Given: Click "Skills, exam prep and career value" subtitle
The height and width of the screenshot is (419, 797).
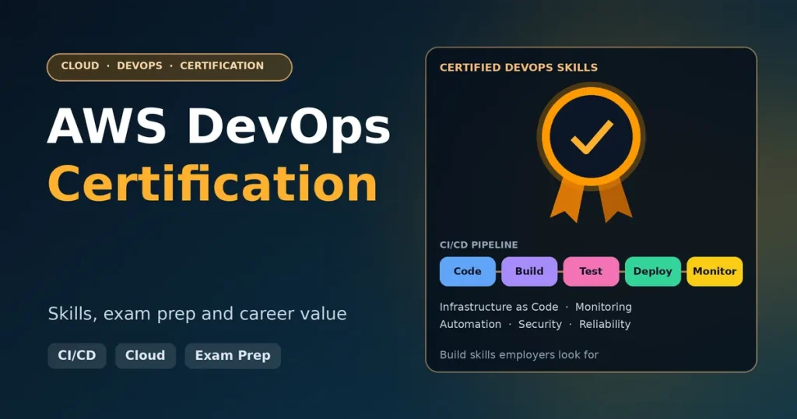Looking at the screenshot, I should tap(197, 314).
